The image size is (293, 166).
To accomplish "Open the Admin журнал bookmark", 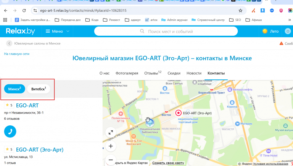I will 174,20.
